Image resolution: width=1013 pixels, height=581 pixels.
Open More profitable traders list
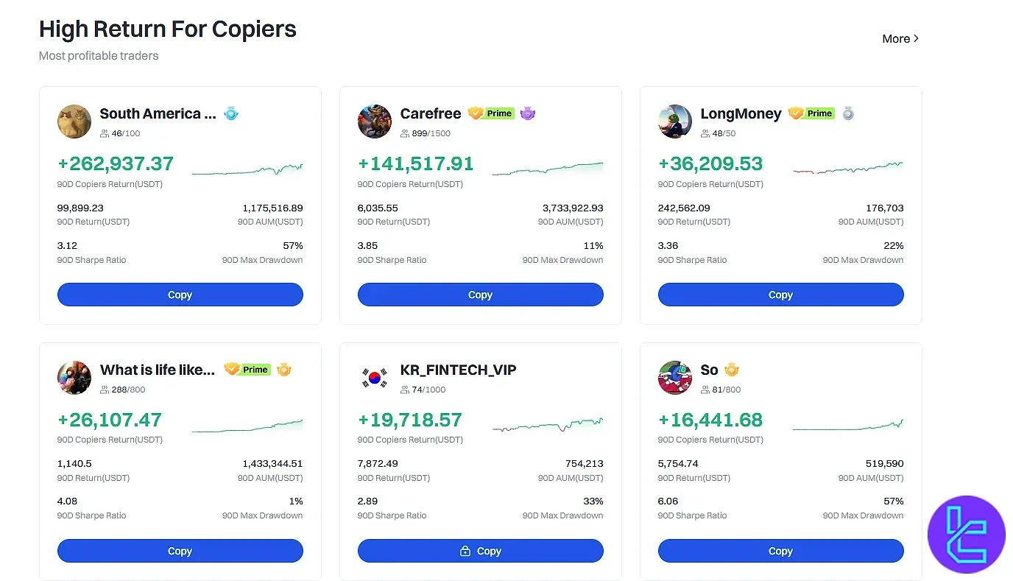click(900, 39)
